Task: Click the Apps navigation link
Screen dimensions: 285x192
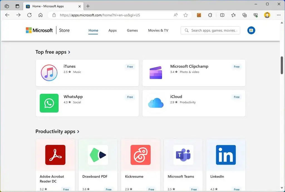Action: coord(112,30)
